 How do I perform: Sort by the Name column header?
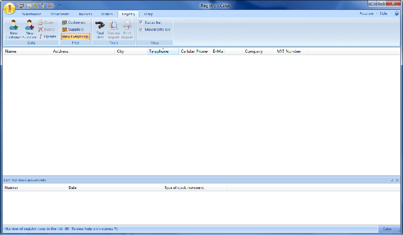[27, 51]
